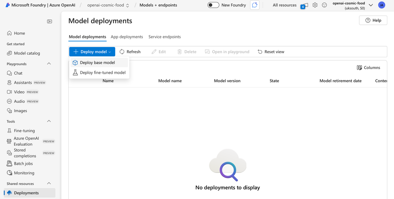Viewport: 394px width, 199px height.
Task: Click Open in playground
Action: pyautogui.click(x=227, y=52)
